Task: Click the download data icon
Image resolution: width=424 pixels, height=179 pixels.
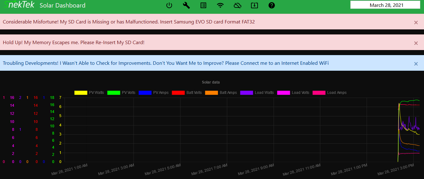Action: coord(254,5)
